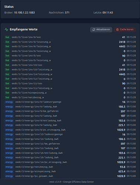Select topic eedc/2/energy/inv/8/pv_erzeugung_kwh
Image resolution: width=140 pixels, height=185 pixels.
click(x=40, y=130)
